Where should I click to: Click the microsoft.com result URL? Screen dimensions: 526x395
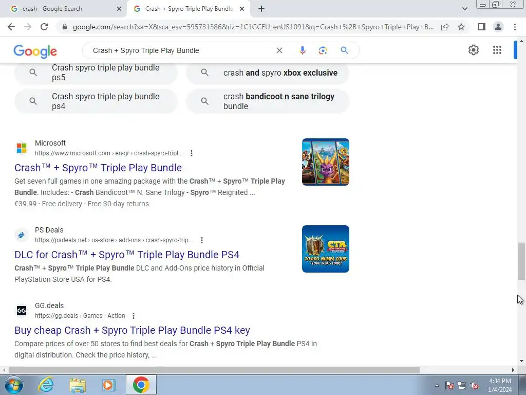coord(109,153)
